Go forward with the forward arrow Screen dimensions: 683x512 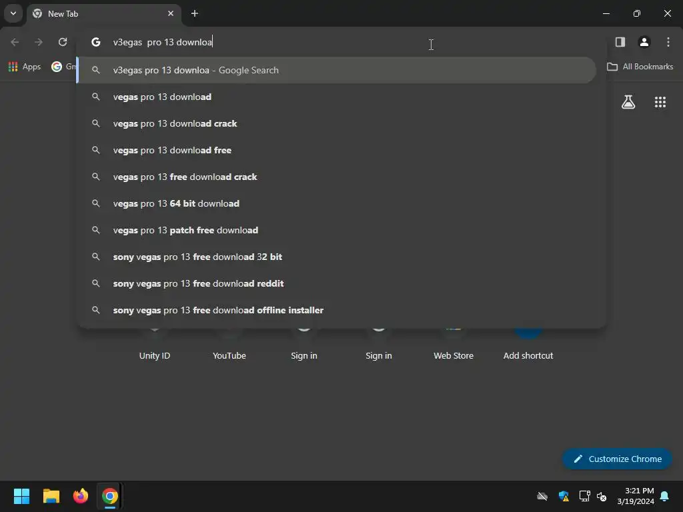click(39, 42)
